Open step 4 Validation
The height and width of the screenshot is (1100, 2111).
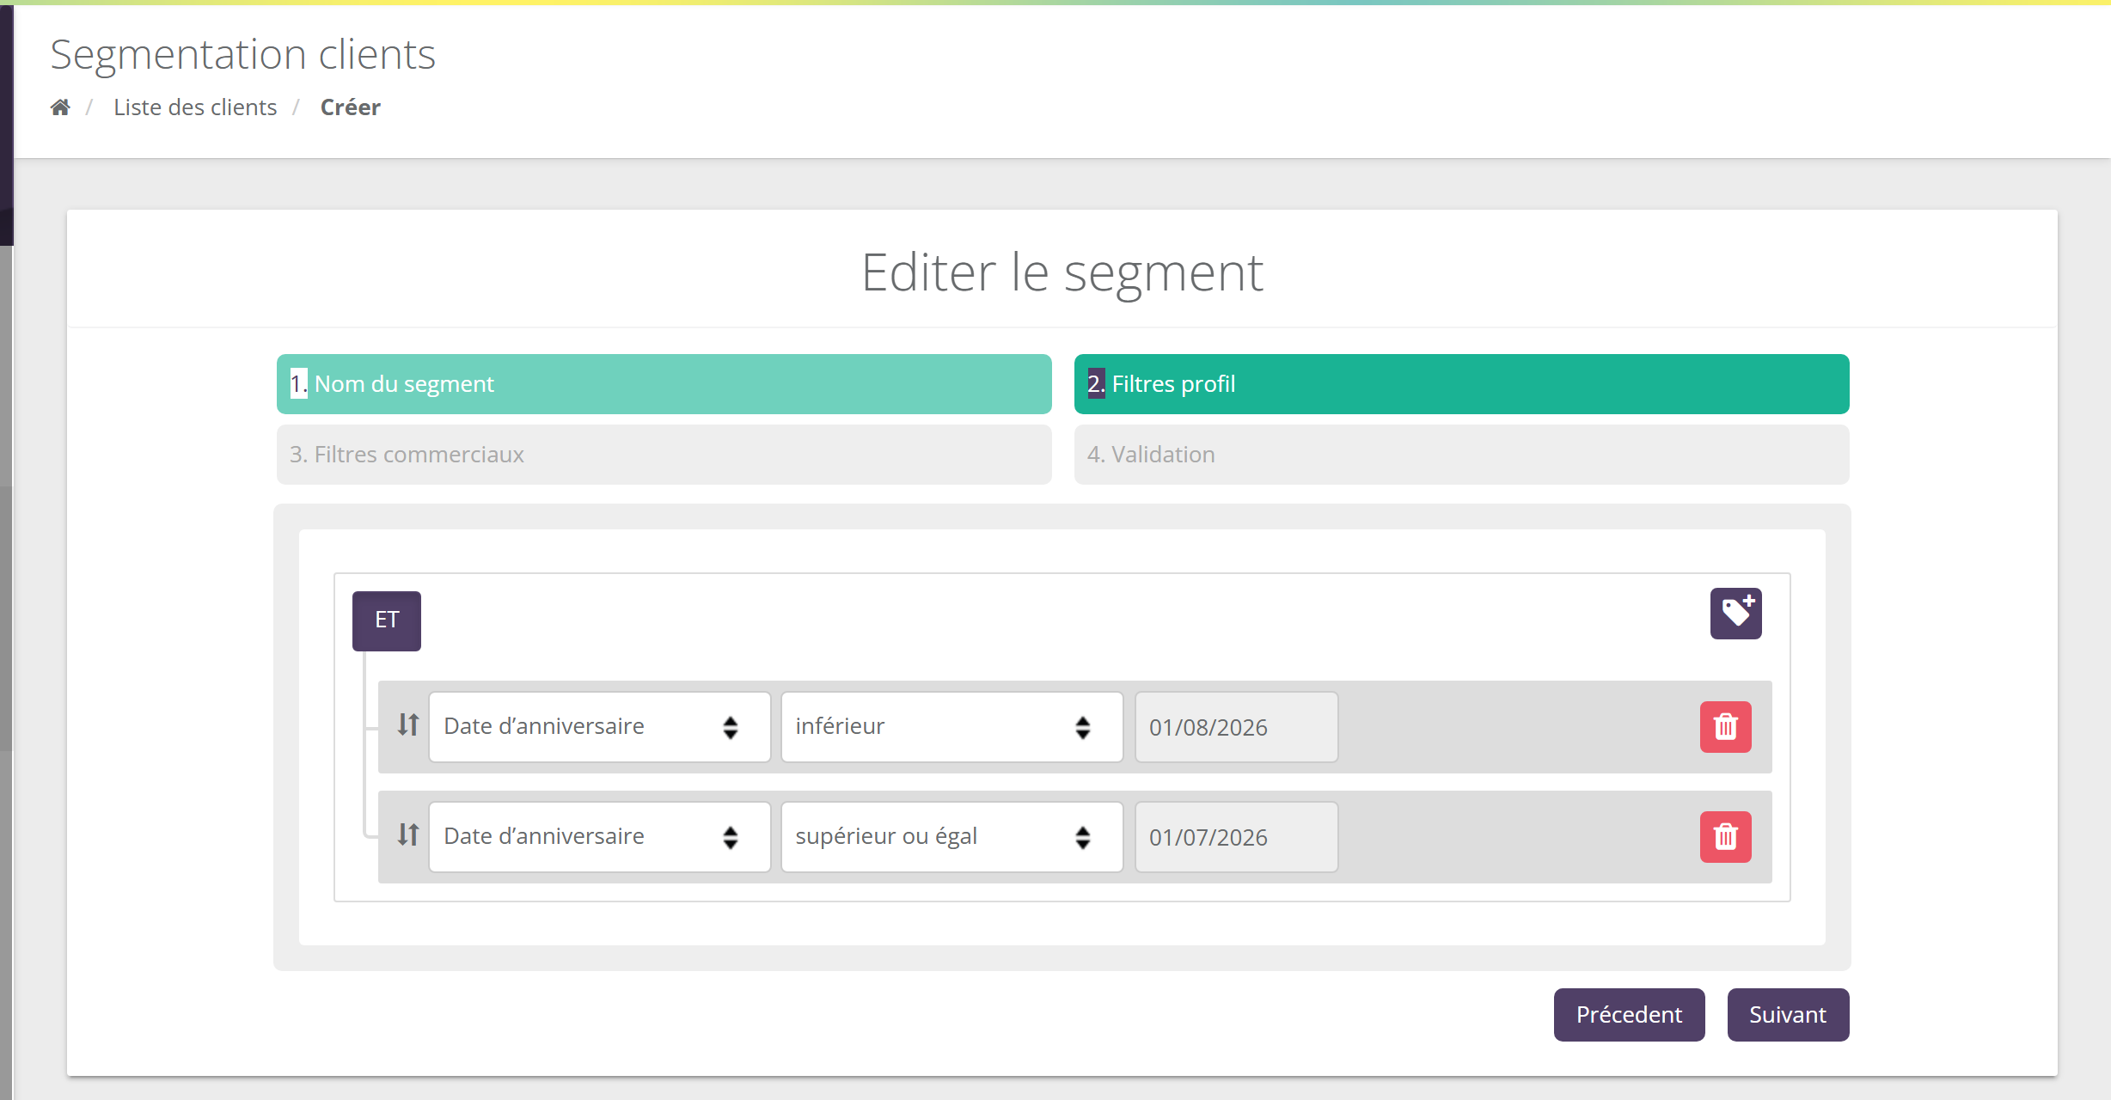tap(1461, 455)
